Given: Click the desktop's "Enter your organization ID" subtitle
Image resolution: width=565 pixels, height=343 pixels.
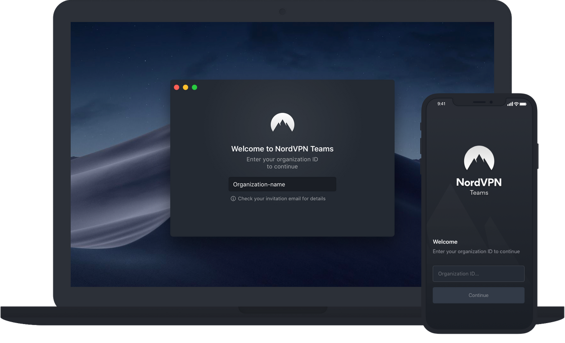Looking at the screenshot, I should [282, 160].
